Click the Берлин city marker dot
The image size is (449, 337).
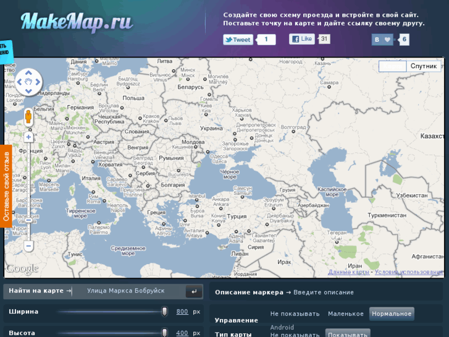pos(99,93)
